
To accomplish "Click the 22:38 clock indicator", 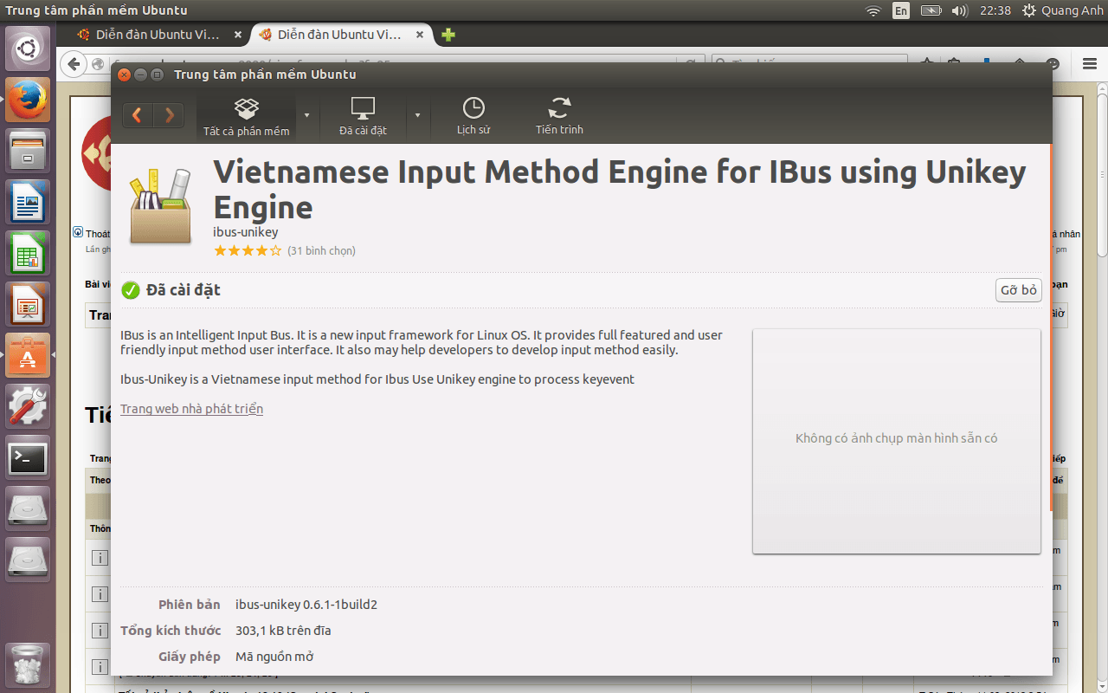I will (995, 10).
